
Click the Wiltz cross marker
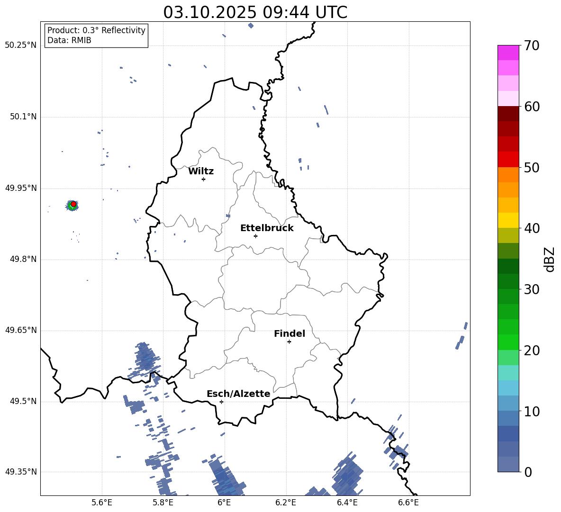coord(204,179)
